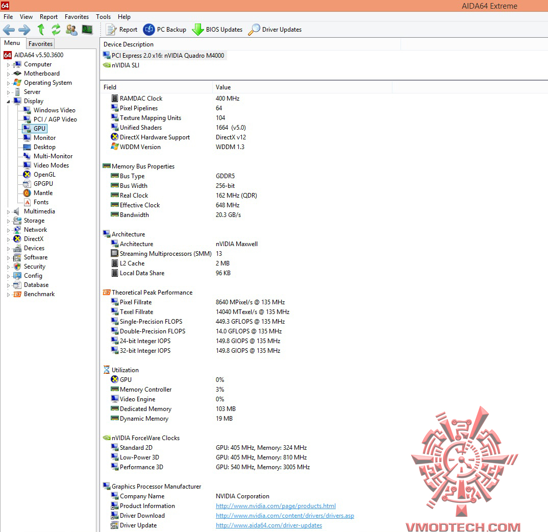Click the Security shield icon
The width and height of the screenshot is (548, 532).
coord(17,267)
